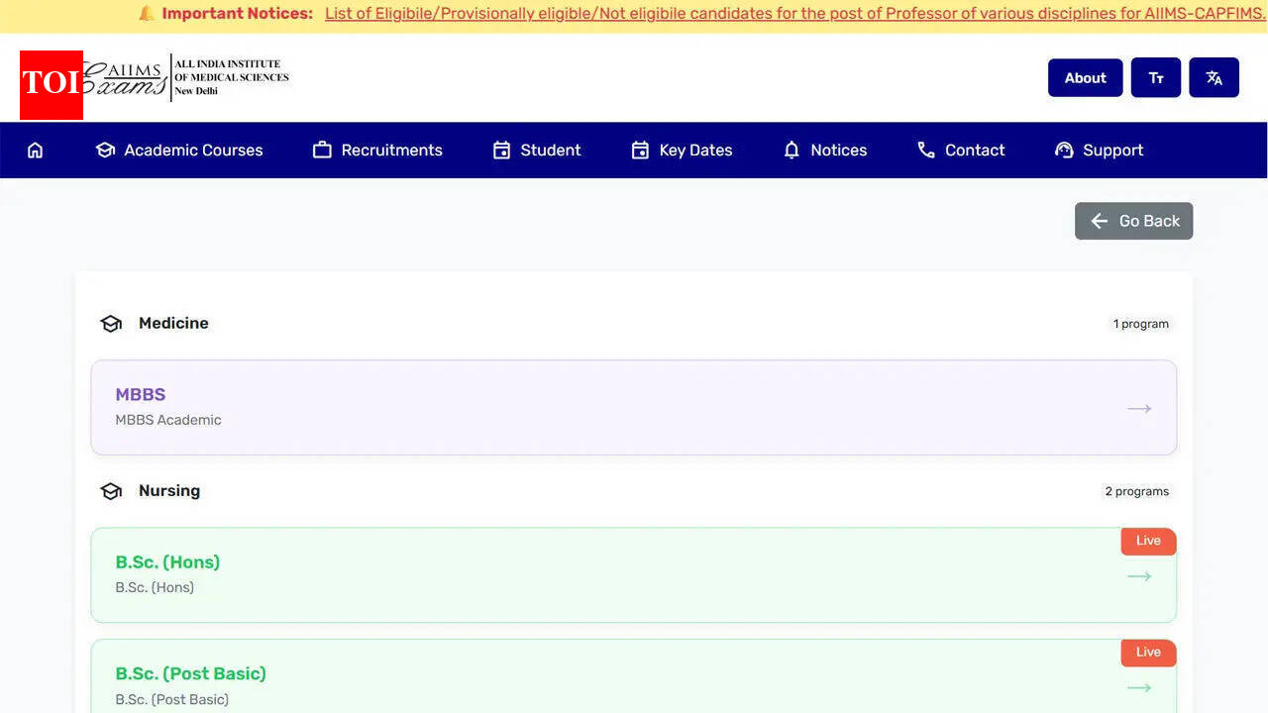Open the Academic Courses menu
The width and height of the screenshot is (1268, 713).
coord(179,151)
